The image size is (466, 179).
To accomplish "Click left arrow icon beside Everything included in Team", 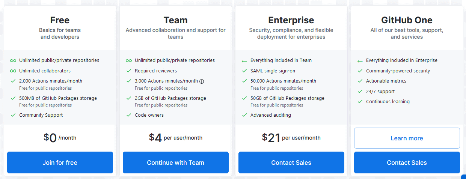I will pyautogui.click(x=244, y=61).
